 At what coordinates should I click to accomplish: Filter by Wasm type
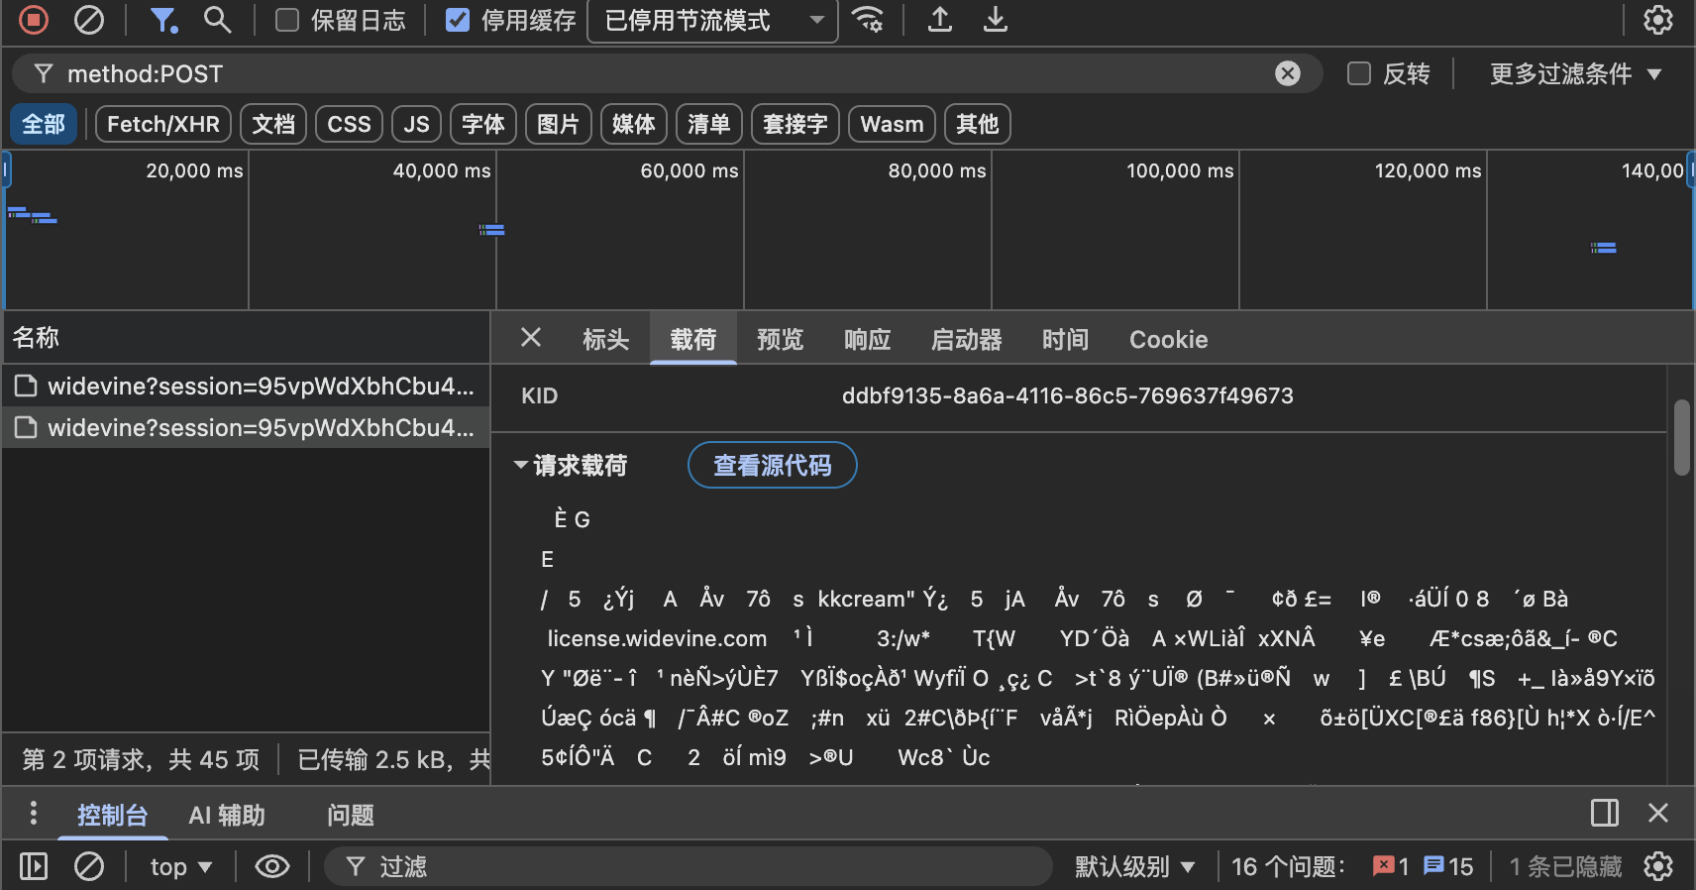coord(892,124)
